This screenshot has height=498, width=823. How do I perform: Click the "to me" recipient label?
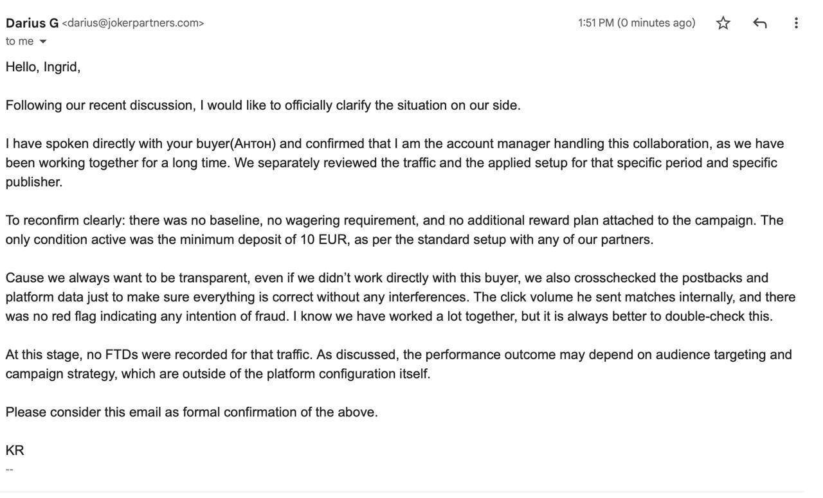tap(19, 41)
